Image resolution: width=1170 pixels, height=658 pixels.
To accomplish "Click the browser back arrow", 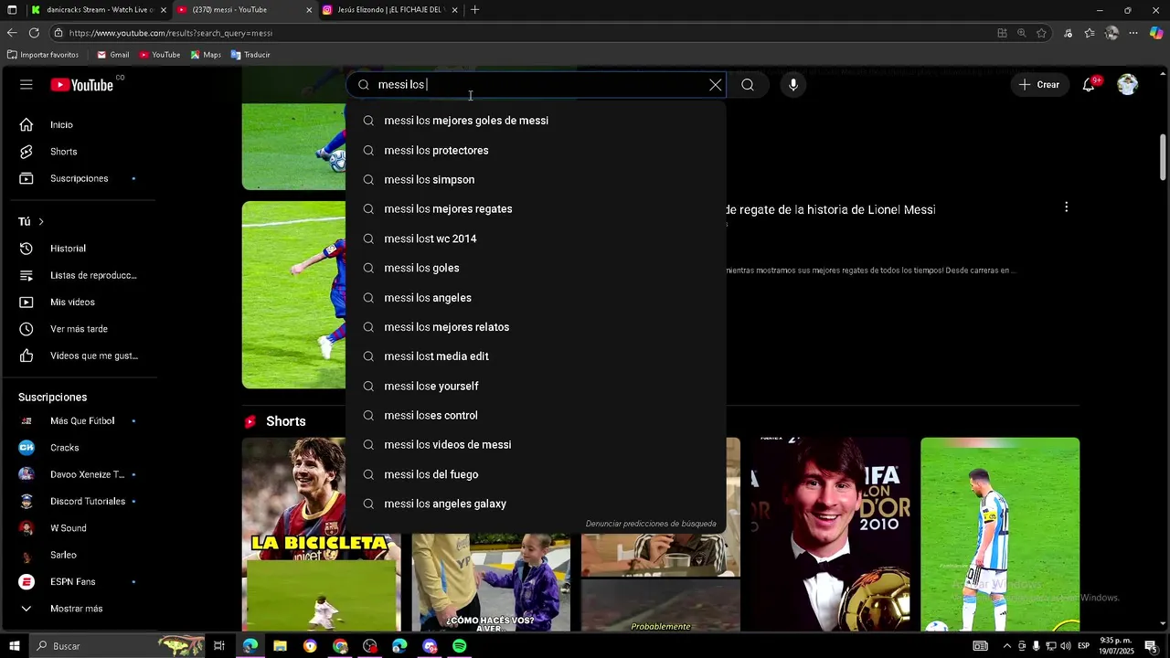I will 12,33.
